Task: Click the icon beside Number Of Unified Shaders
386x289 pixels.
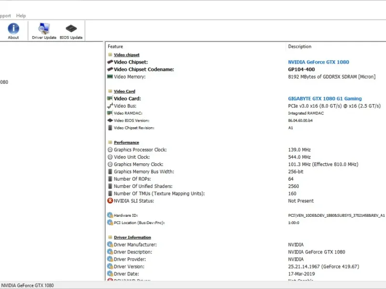Action: [x=110, y=186]
